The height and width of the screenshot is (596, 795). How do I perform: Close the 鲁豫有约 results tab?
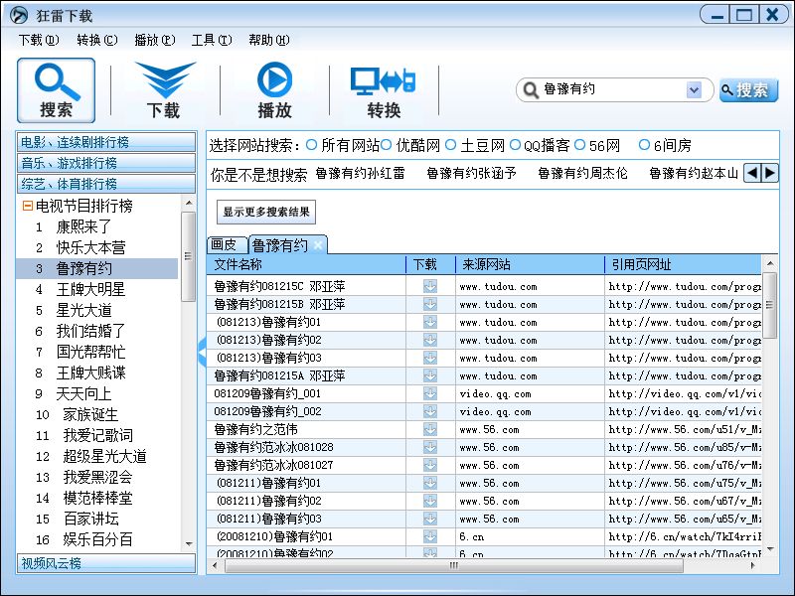pos(318,245)
